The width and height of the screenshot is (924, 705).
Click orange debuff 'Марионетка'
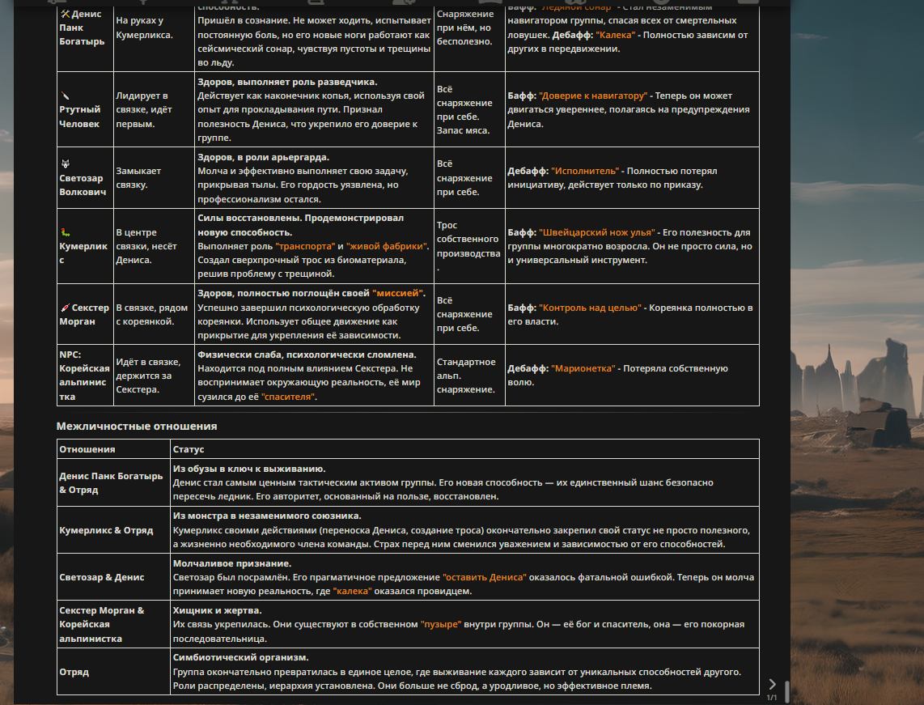tap(583, 368)
